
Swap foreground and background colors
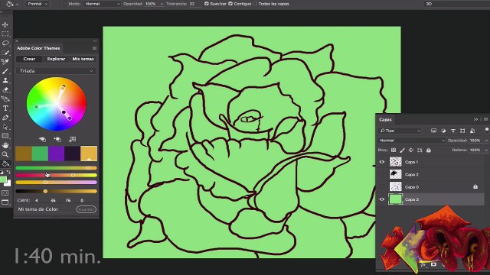(8, 172)
